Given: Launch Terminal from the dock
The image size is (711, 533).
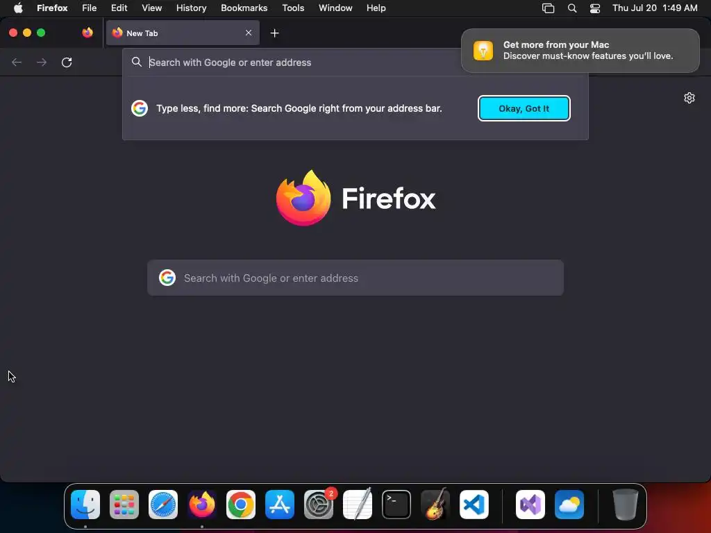Looking at the screenshot, I should (x=396, y=505).
